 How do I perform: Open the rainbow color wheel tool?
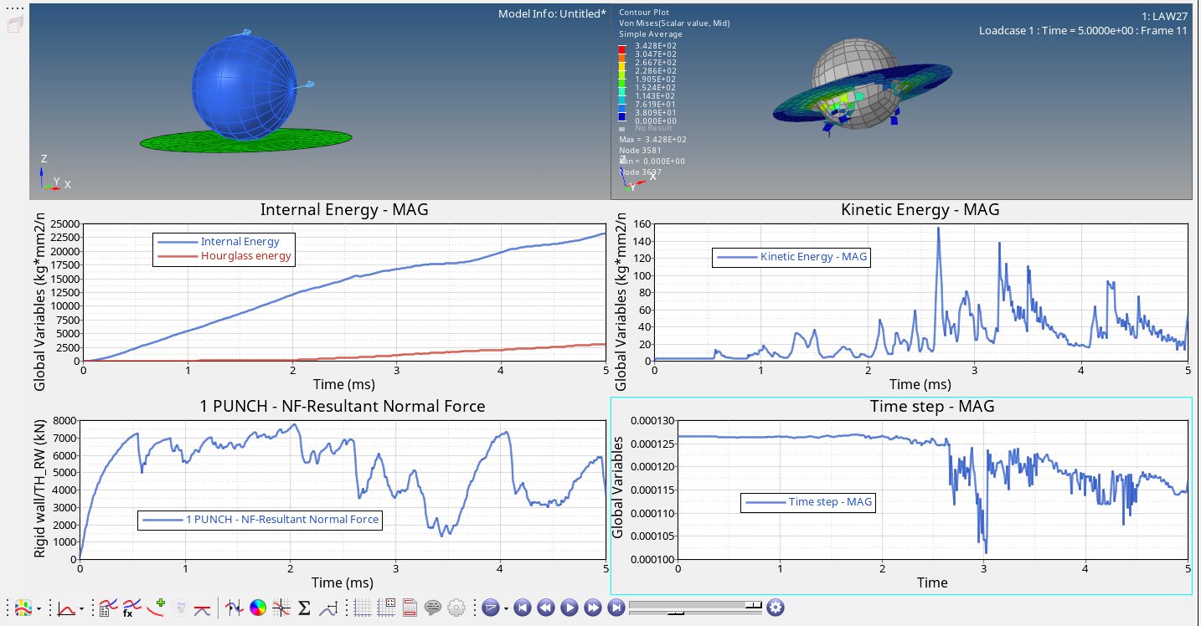tap(258, 608)
